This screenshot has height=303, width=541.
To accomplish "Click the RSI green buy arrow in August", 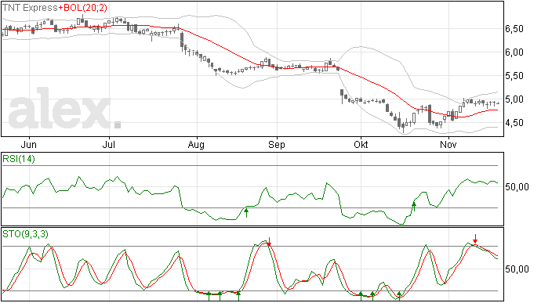I will coord(246,213).
